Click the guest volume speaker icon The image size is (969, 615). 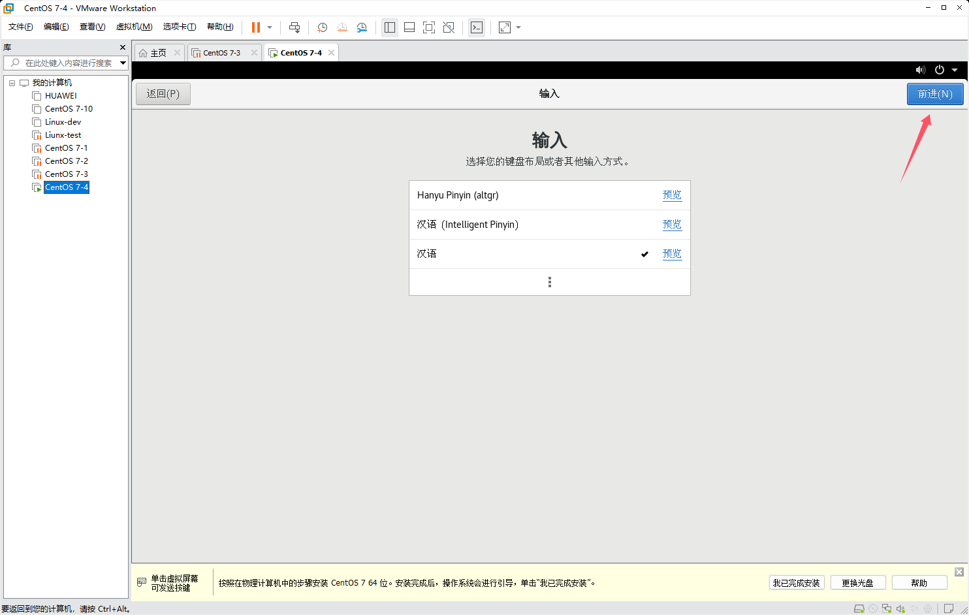click(x=921, y=70)
